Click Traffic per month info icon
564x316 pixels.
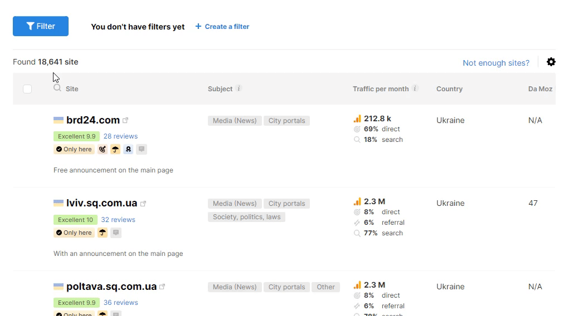(415, 88)
